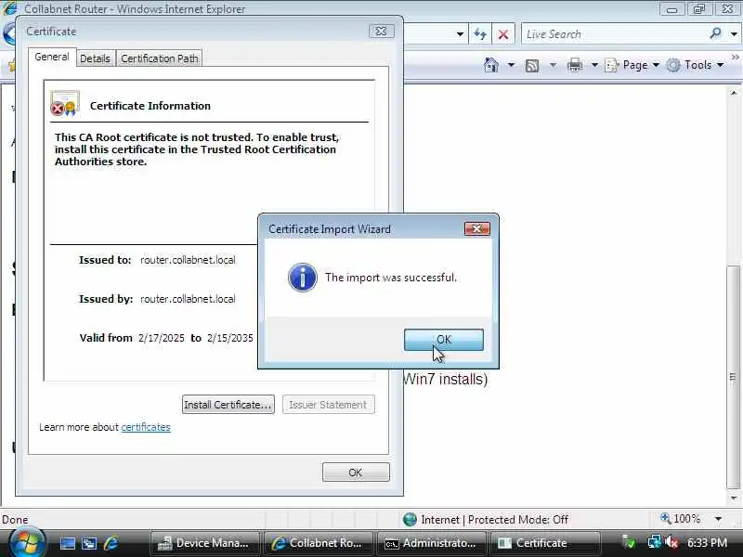The image size is (743, 557).
Task: Confirm the import success dialog with OK
Action: (444, 340)
